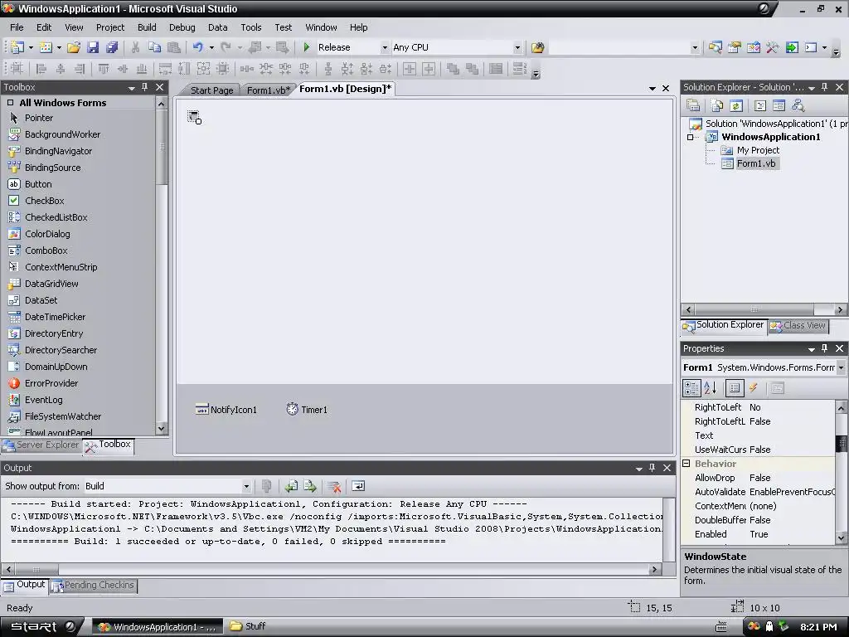Click the Output window horizontal scrollbar

tap(331, 569)
